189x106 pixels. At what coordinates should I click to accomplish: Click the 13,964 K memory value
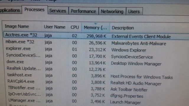(x=97, y=63)
